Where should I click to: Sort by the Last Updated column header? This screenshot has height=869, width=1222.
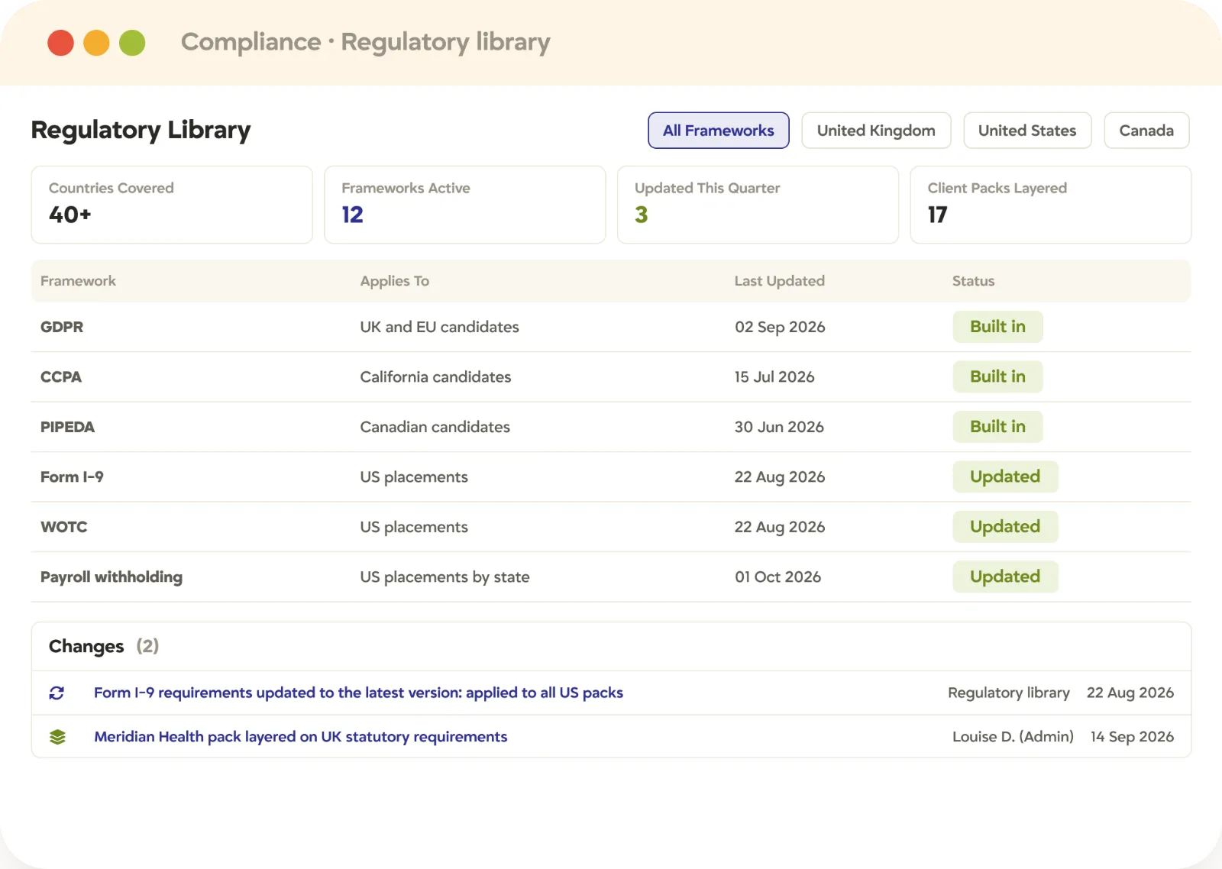(x=780, y=281)
